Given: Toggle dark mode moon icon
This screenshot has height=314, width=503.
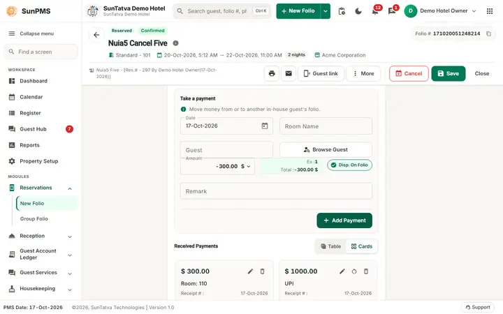Looking at the screenshot, I should [358, 11].
